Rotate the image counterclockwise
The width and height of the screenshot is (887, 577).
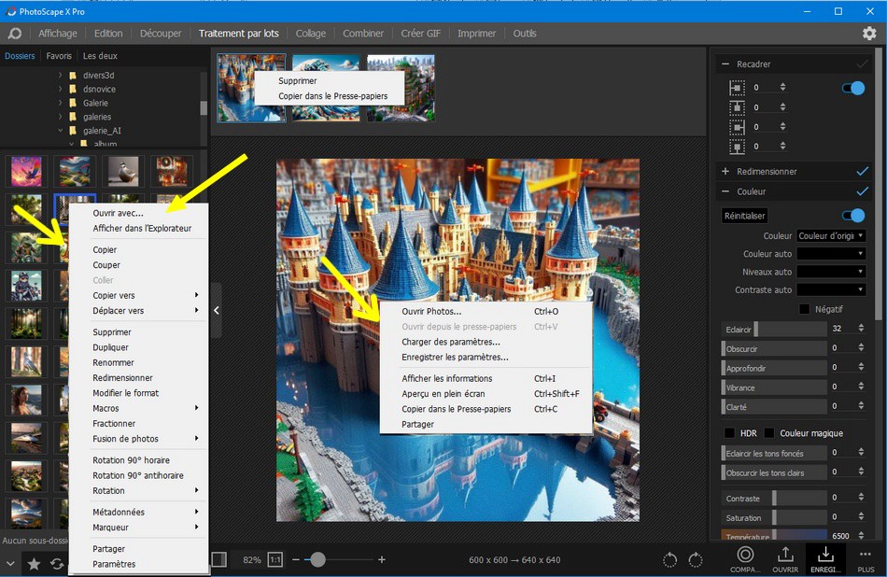pos(669,559)
